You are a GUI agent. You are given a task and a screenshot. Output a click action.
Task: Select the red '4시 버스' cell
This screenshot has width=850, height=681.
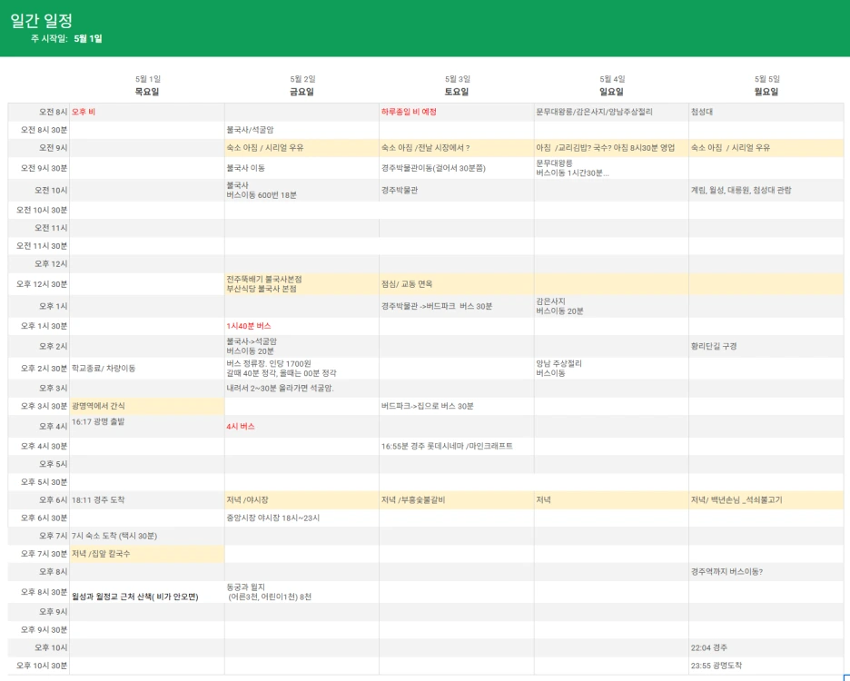point(301,426)
